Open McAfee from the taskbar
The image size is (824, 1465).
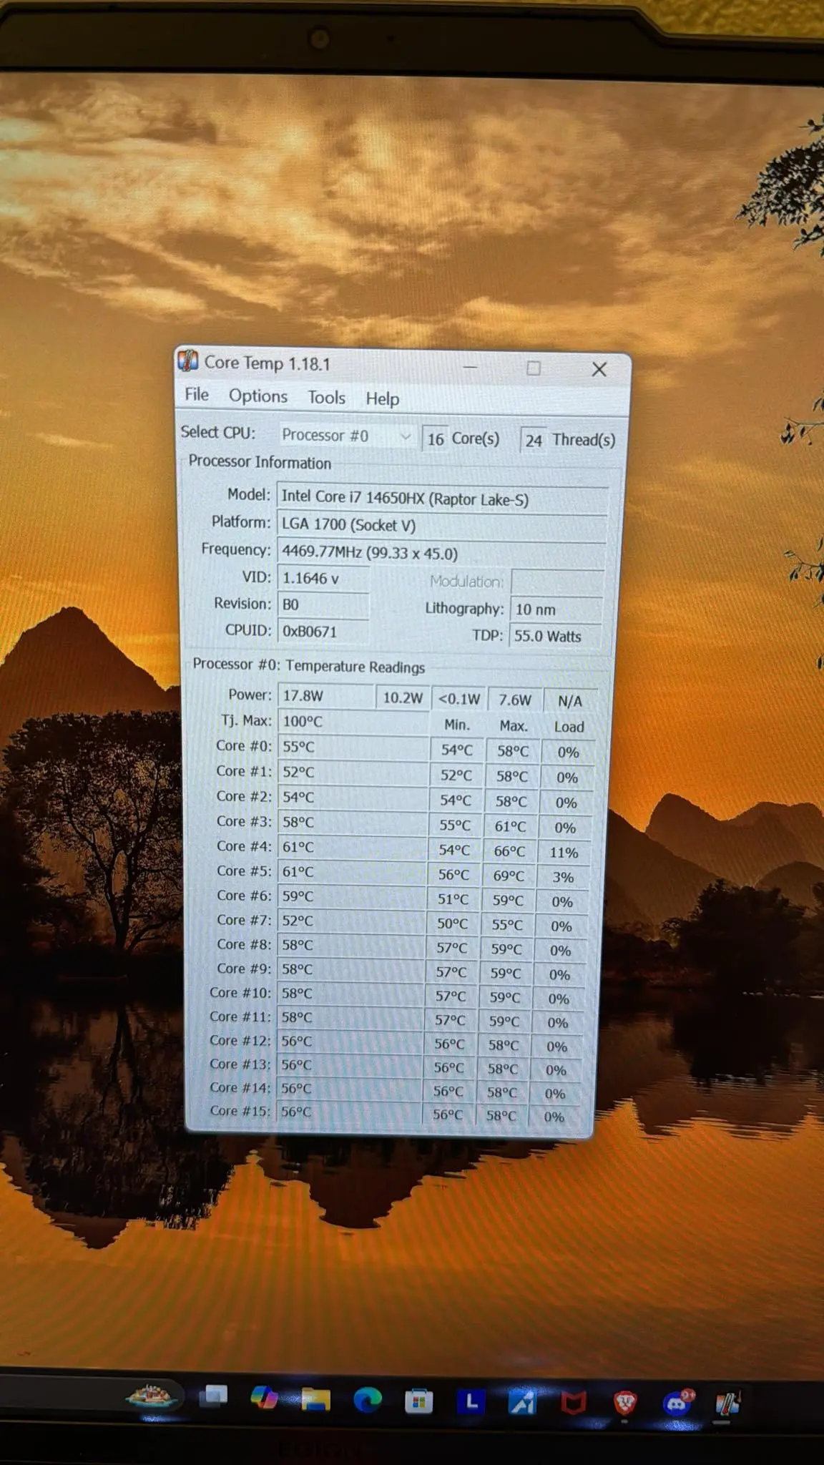(x=574, y=1403)
